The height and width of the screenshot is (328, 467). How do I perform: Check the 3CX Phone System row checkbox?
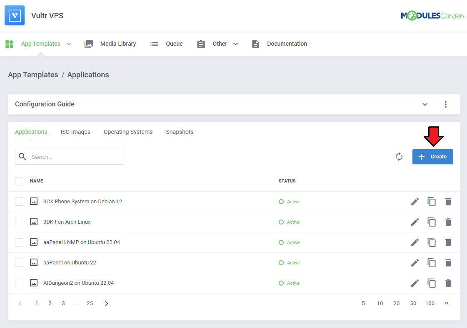[x=19, y=202]
